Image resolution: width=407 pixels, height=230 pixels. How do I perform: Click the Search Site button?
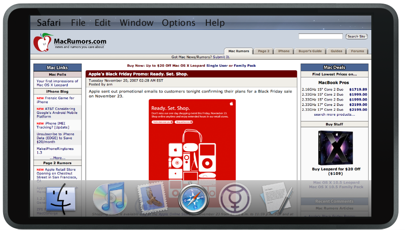(356, 36)
